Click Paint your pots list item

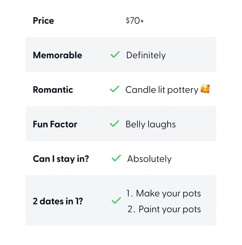pyautogui.click(x=164, y=209)
